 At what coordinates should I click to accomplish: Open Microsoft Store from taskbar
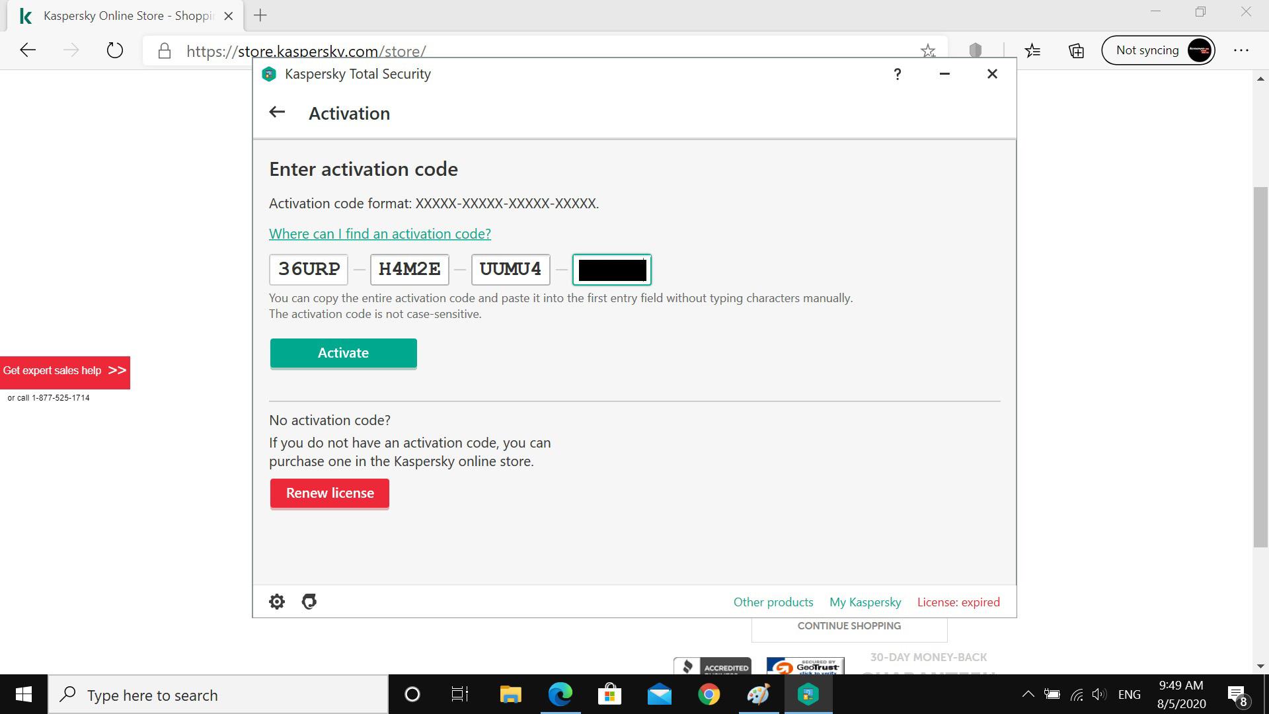click(x=609, y=694)
